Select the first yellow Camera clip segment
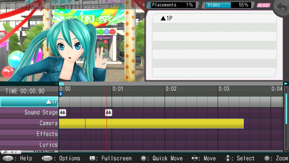 [x=72, y=123]
